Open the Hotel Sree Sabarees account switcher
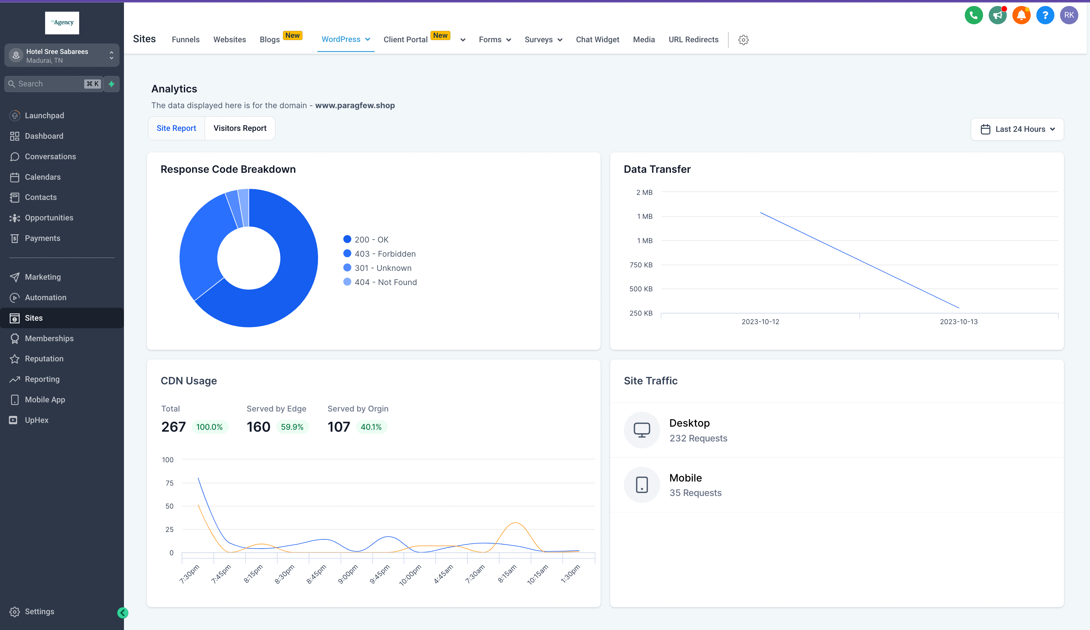Image resolution: width=1090 pixels, height=630 pixels. click(62, 55)
